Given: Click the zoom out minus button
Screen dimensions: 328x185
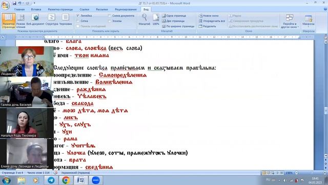Looking at the screenshot, I should [296, 173].
